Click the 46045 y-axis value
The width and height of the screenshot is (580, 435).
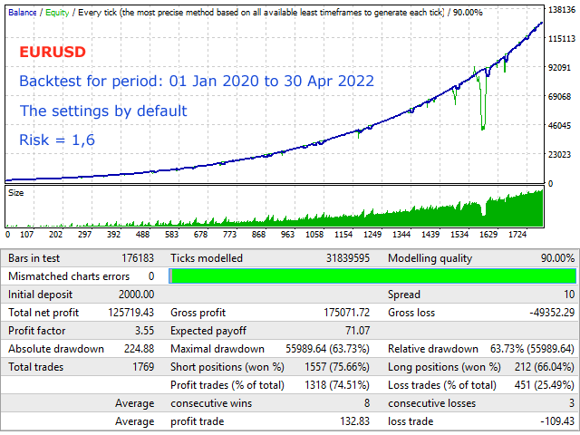click(x=559, y=126)
